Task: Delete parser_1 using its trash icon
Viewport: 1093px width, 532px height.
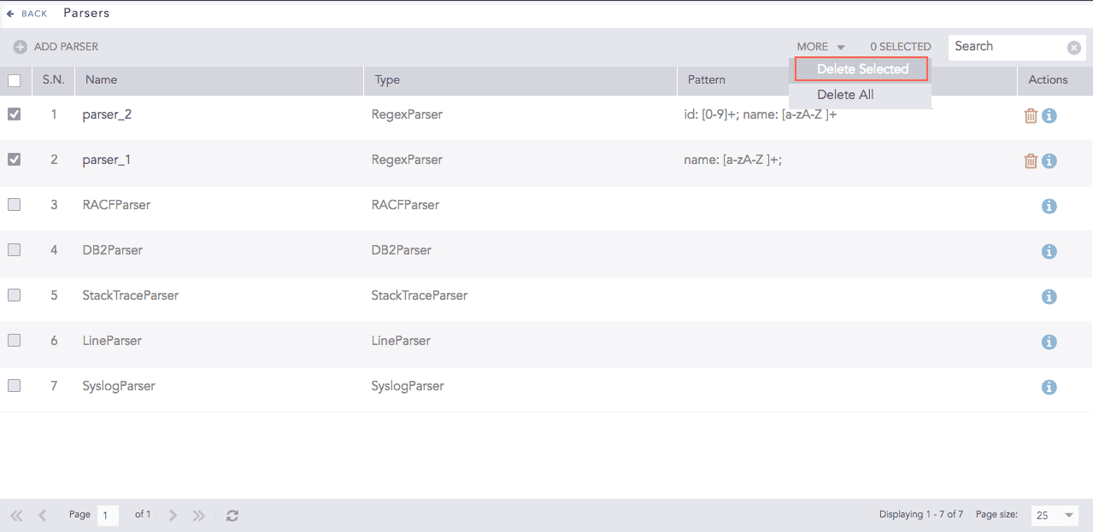Action: (1030, 161)
